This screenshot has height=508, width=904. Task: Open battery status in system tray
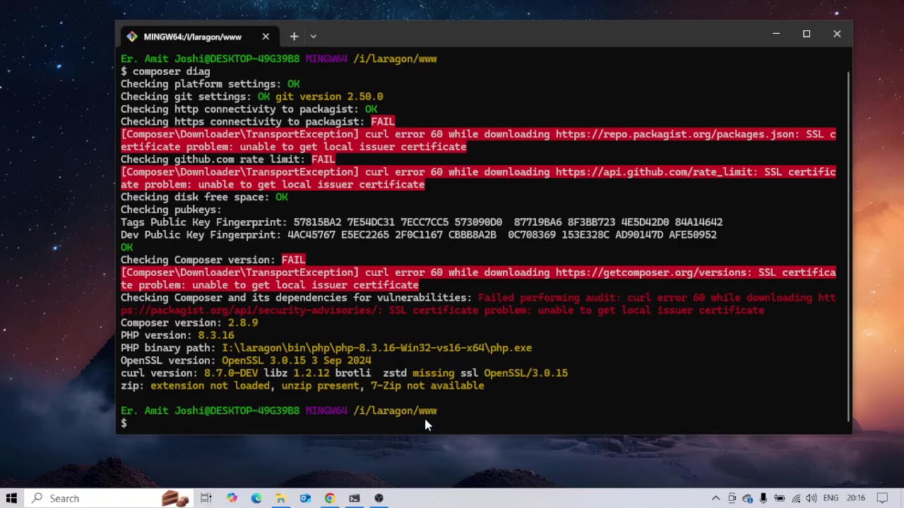click(x=780, y=498)
